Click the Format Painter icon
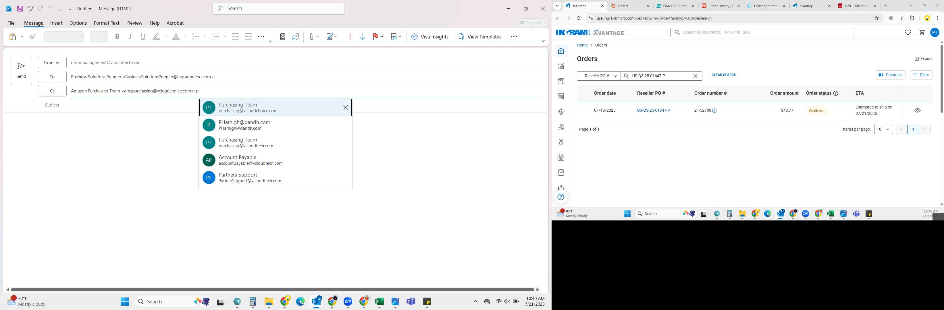 tap(32, 37)
